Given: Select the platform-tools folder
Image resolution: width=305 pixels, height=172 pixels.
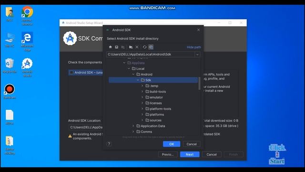Looking at the screenshot, I should point(158,108).
